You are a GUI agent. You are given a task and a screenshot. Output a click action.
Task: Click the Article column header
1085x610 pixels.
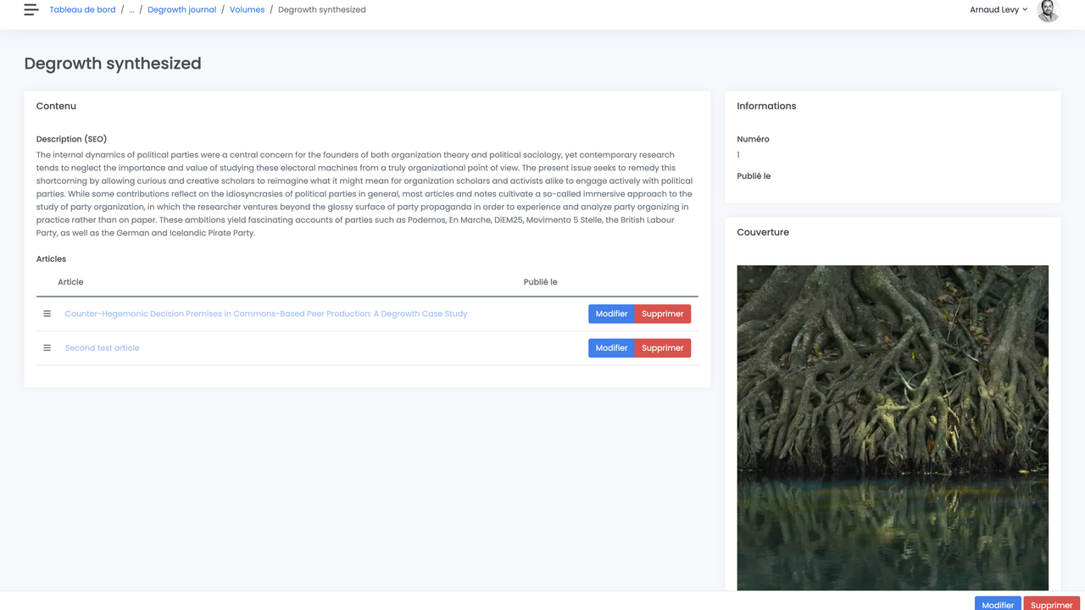point(70,282)
